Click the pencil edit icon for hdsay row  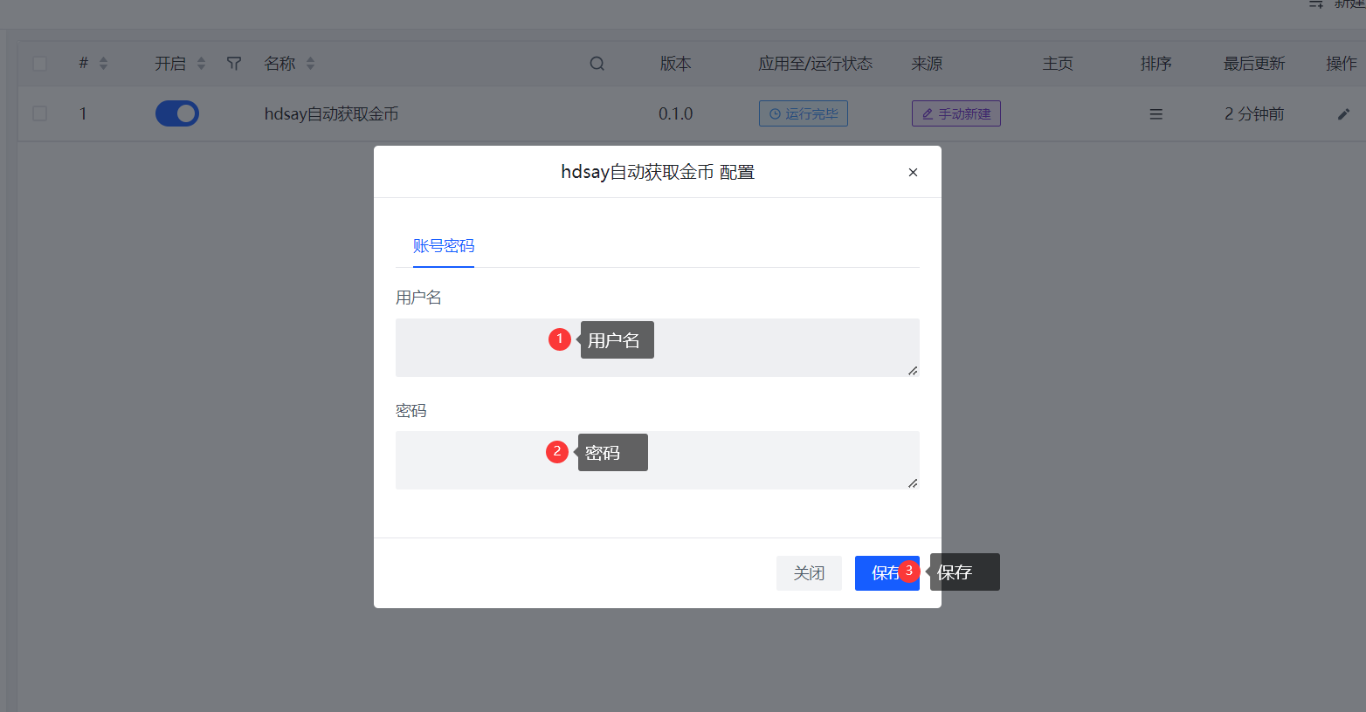[x=1343, y=114]
